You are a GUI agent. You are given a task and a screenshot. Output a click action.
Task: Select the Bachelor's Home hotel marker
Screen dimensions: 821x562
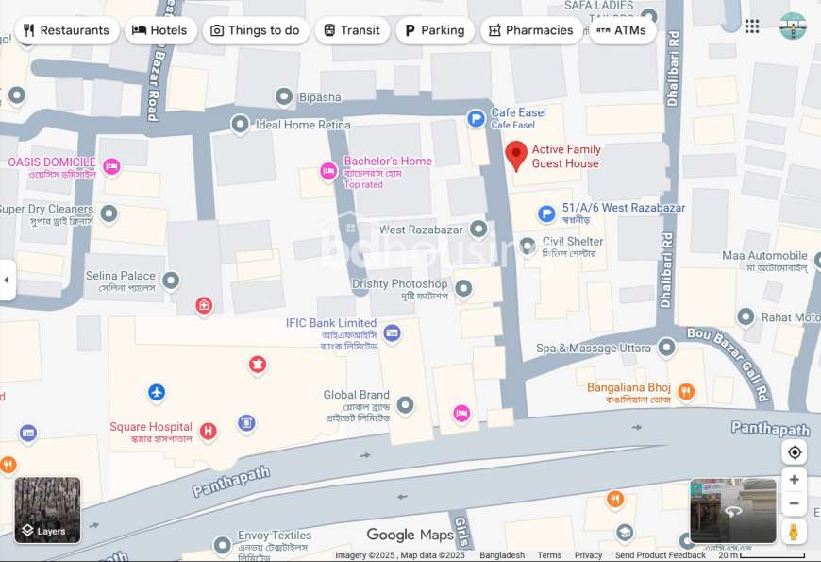click(x=328, y=171)
